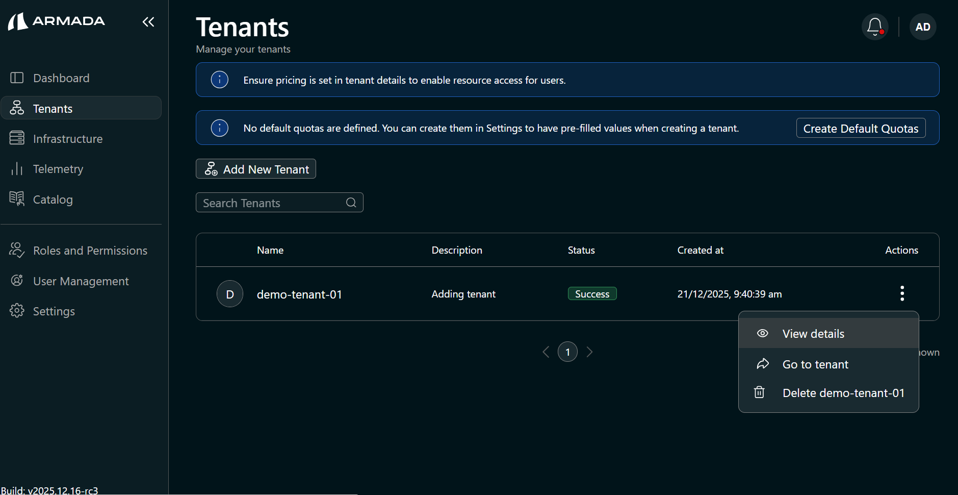
Task: Click the Armada logo in the sidebar
Action: (x=56, y=21)
